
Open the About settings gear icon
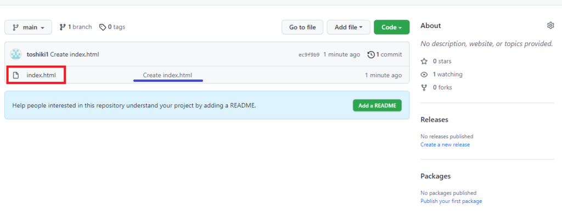tap(550, 26)
